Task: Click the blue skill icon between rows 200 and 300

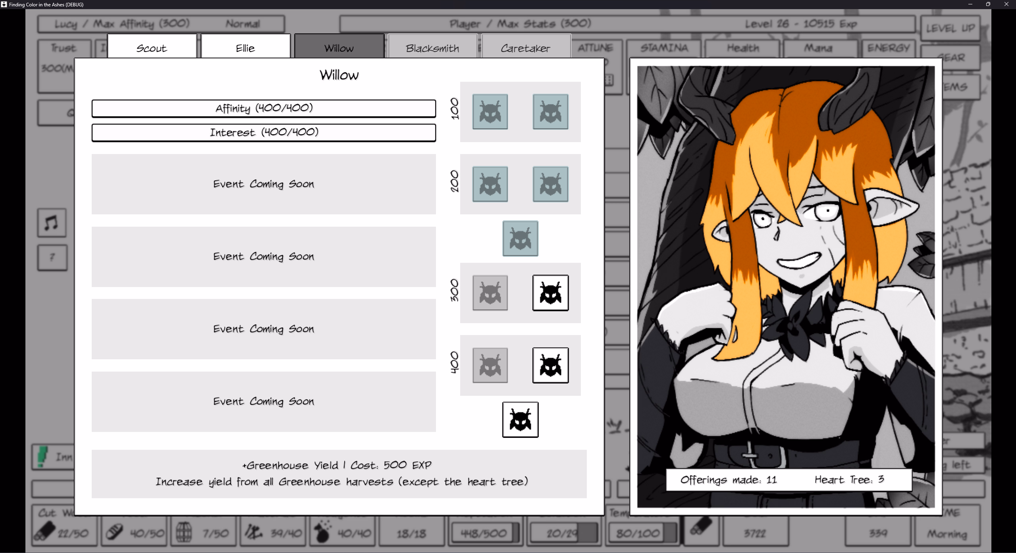Action: pyautogui.click(x=520, y=239)
